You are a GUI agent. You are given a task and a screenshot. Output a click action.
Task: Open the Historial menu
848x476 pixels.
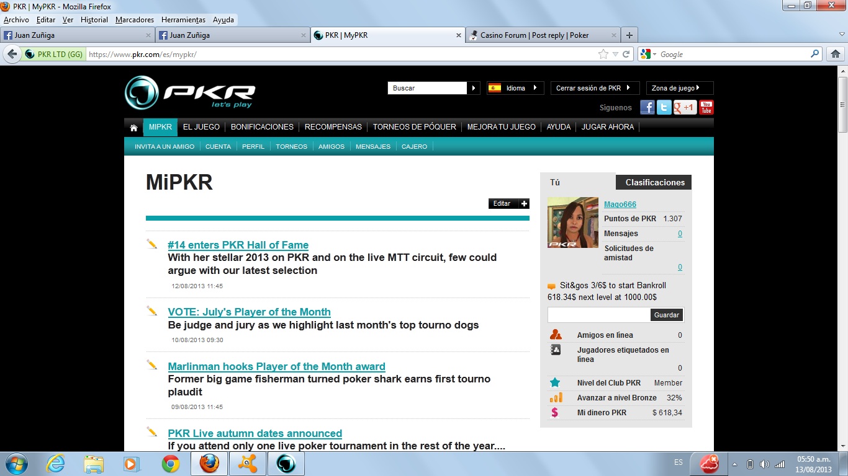pyautogui.click(x=94, y=20)
